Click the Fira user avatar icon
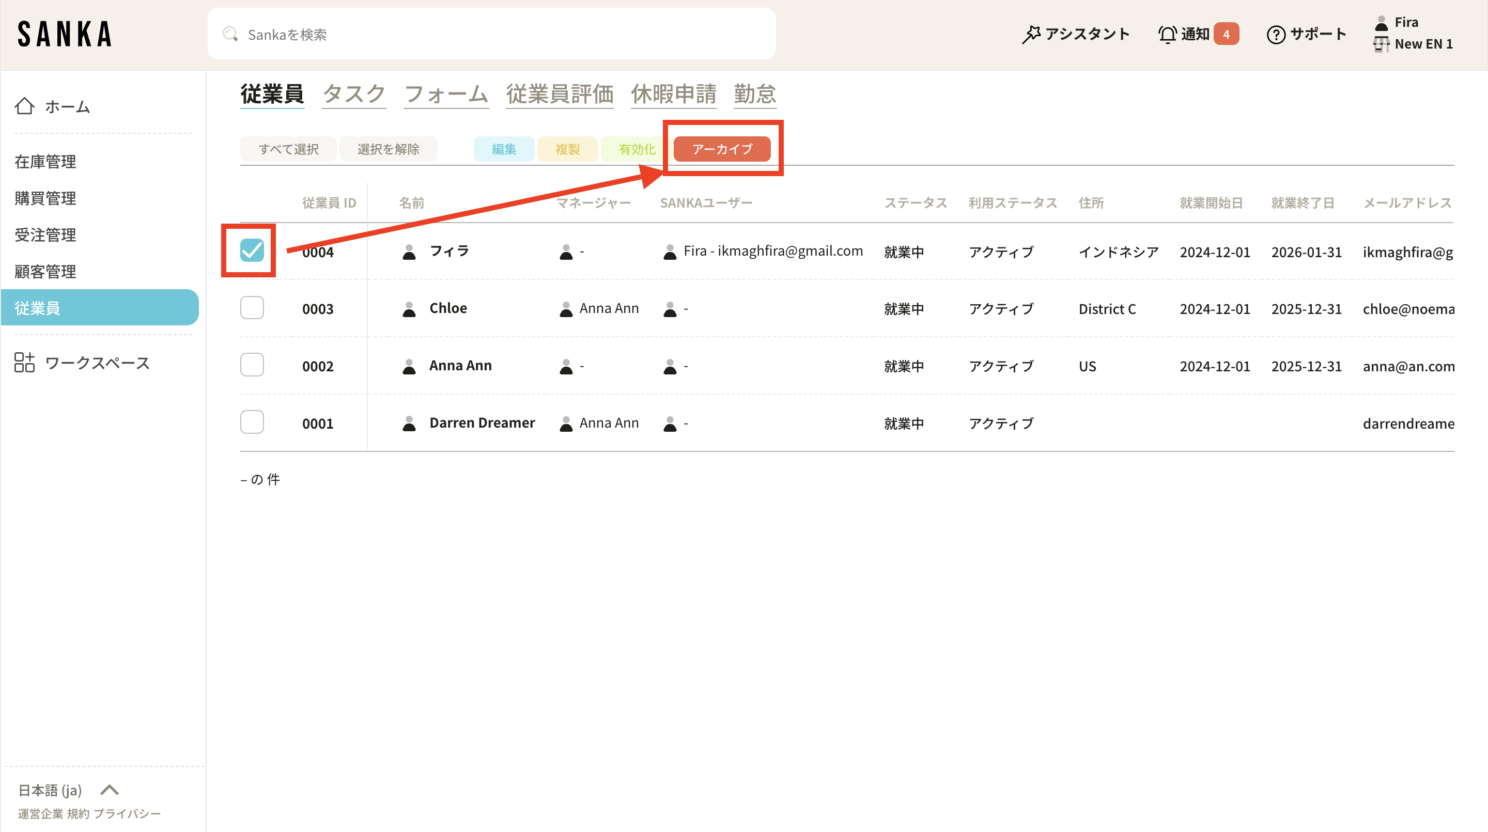This screenshot has width=1488, height=832. coord(1381,23)
